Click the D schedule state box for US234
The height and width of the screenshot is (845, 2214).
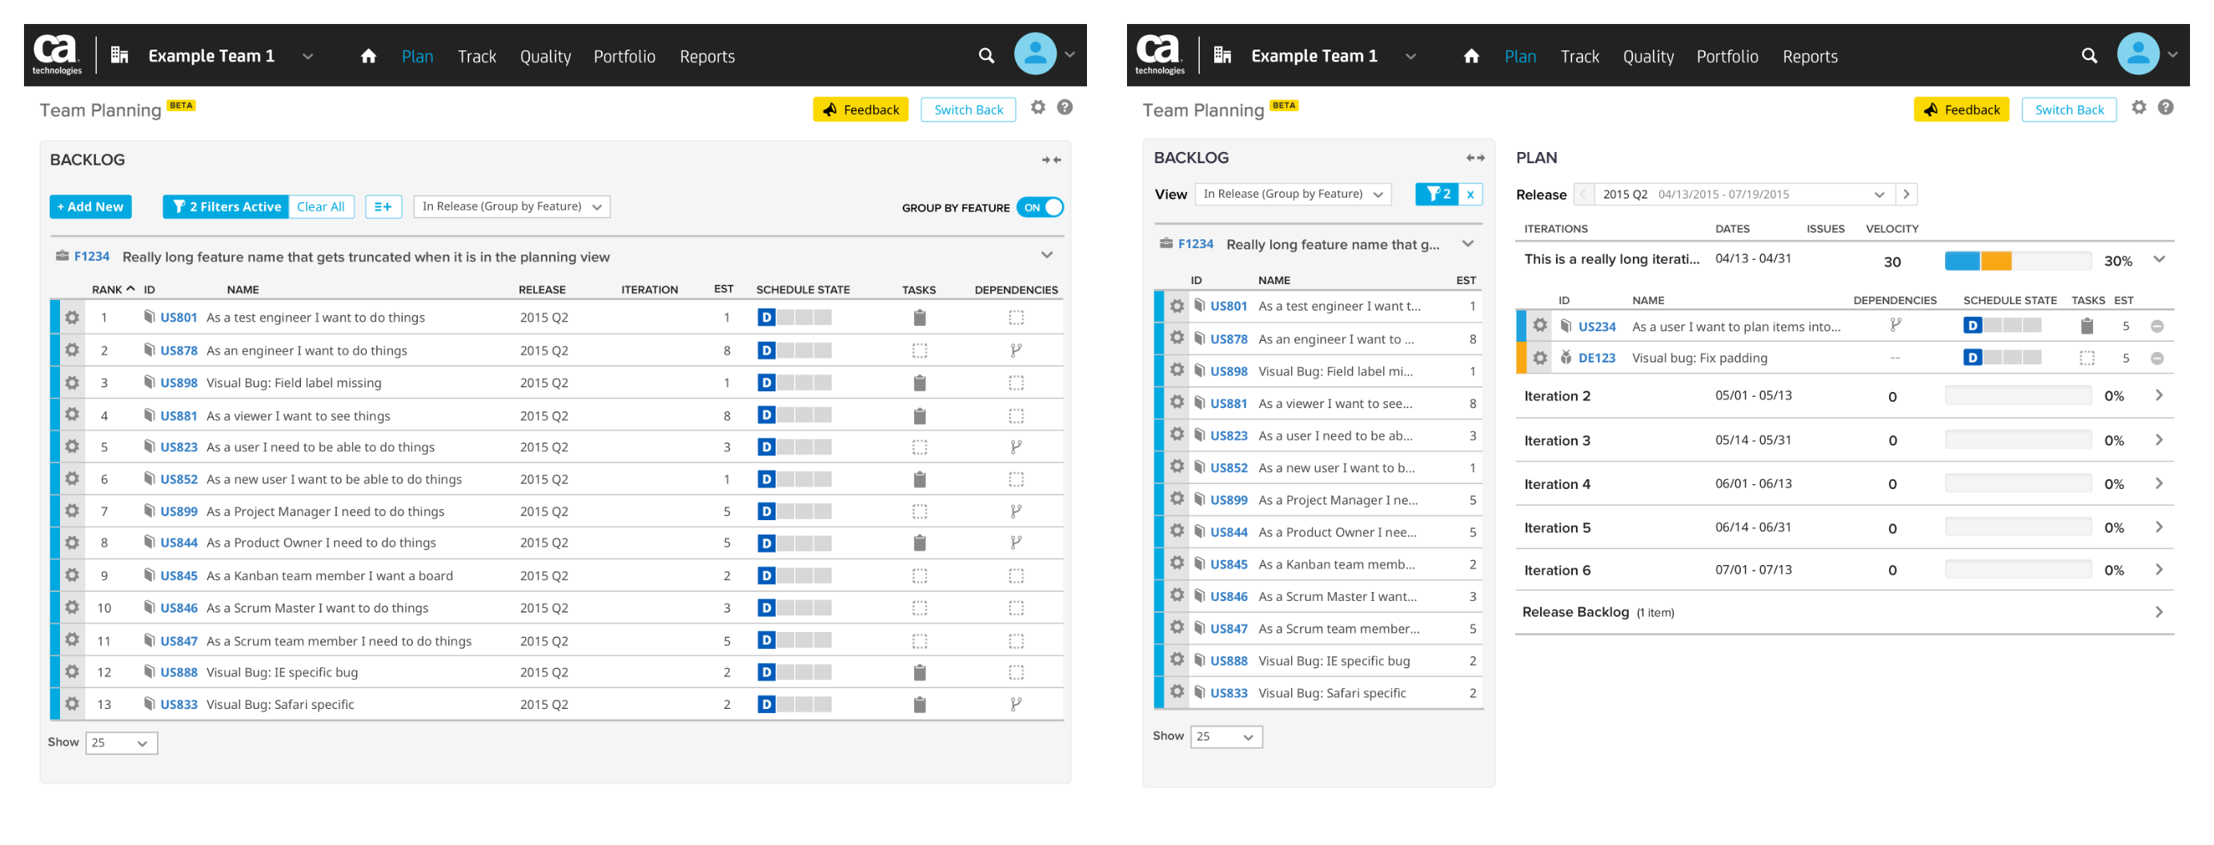[x=1972, y=326]
